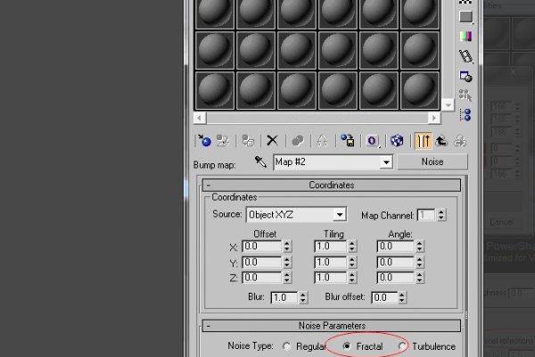Click the Y Tiling value field

tap(330, 262)
